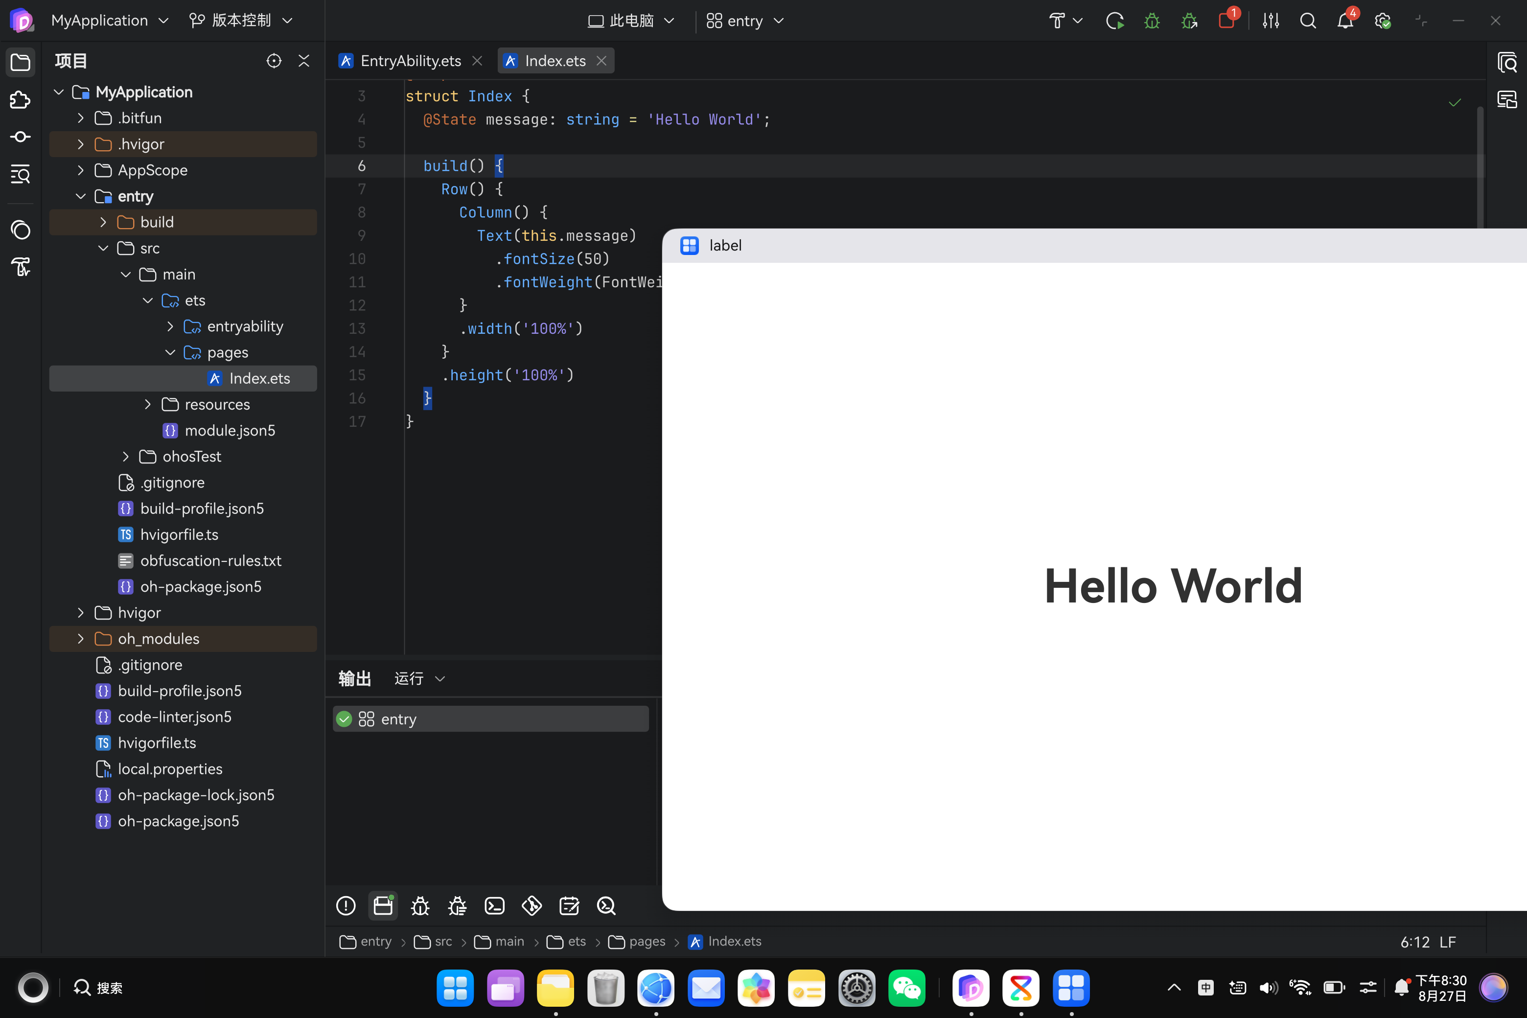Click the problems exclamation icon in bottom bar

346,906
